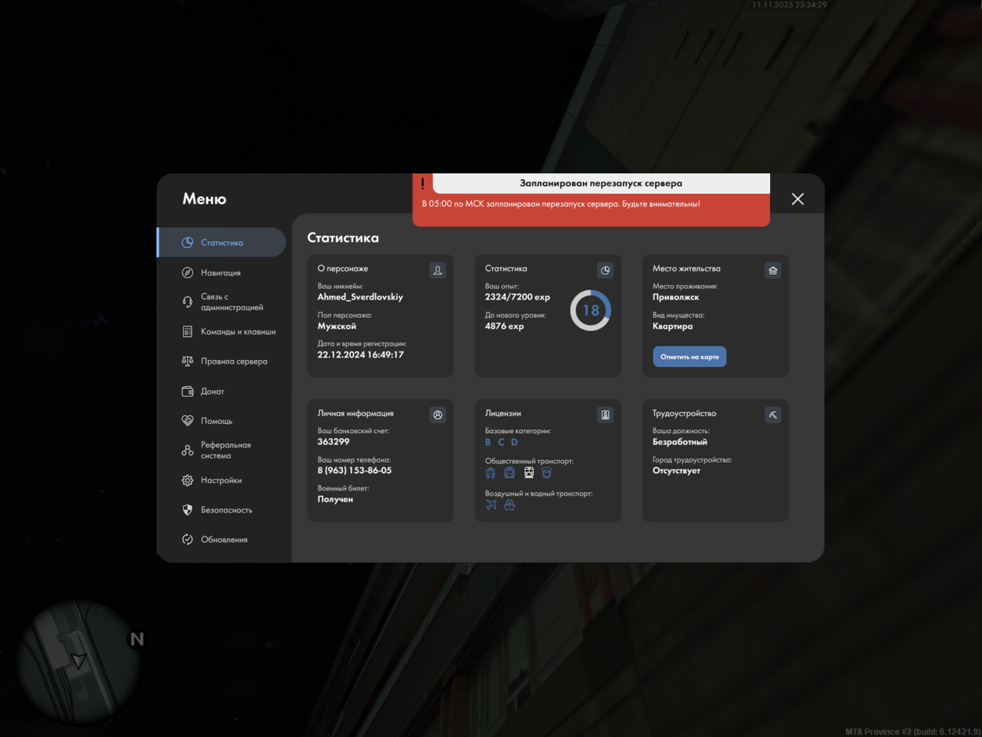
Task: Click the ship license icon
Action: [x=509, y=505]
